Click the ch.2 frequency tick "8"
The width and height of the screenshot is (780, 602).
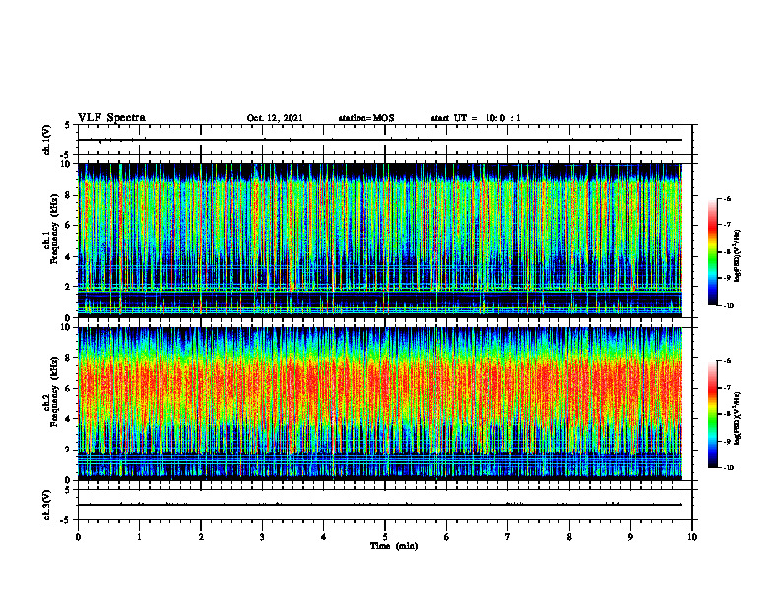[x=69, y=358]
